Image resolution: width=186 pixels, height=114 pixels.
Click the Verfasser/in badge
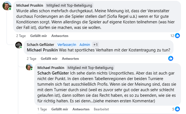point(67,45)
